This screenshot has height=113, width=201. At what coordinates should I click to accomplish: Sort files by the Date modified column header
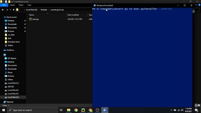coord(73,15)
